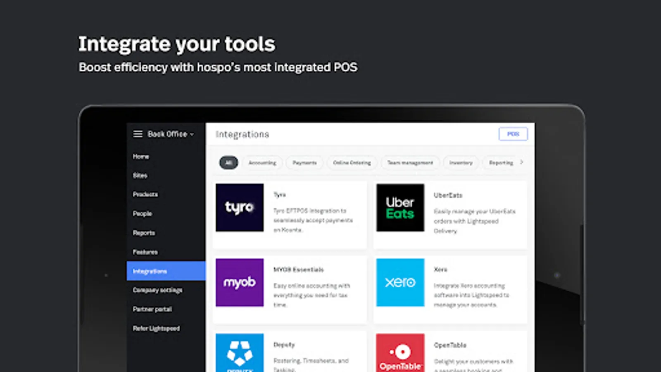View Reports from the sidebar
The width and height of the screenshot is (661, 372).
point(144,233)
